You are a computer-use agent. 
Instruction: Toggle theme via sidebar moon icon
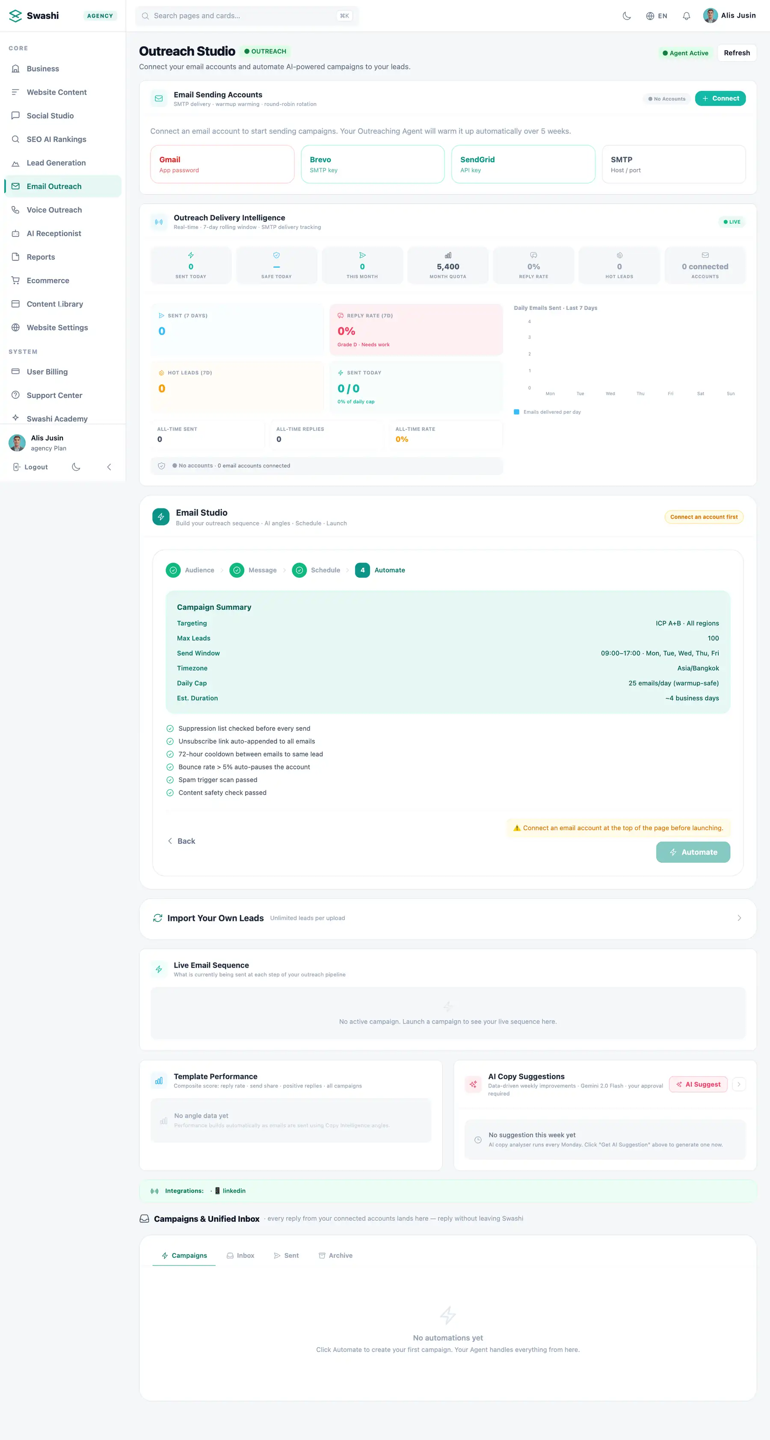76,467
